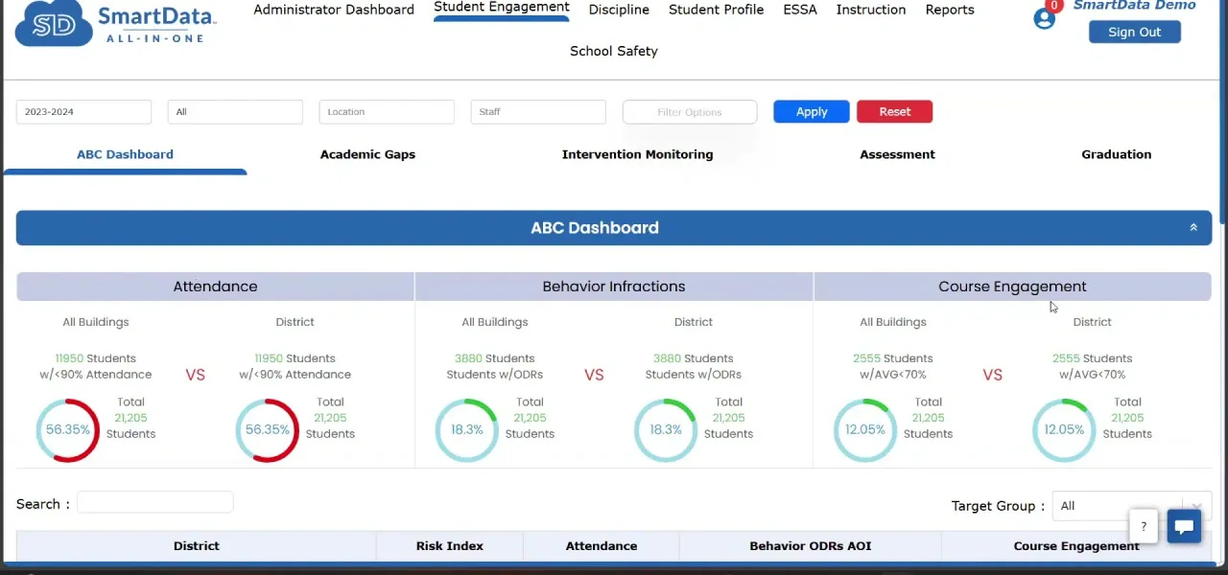
Task: Switch to the Graduation tab
Action: click(1117, 154)
